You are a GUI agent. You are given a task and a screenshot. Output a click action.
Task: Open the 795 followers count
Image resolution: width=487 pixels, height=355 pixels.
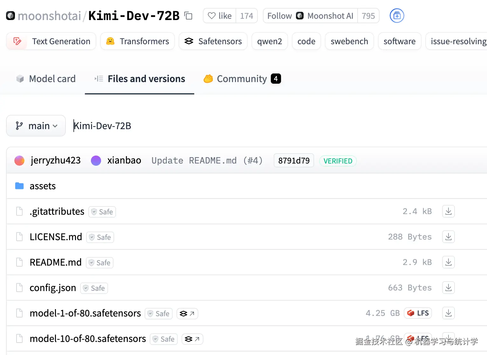368,16
